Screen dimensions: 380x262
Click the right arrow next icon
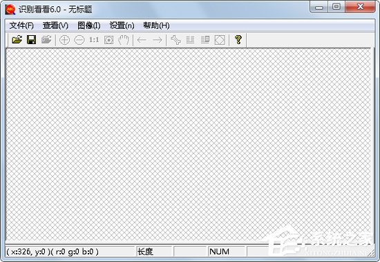point(158,40)
